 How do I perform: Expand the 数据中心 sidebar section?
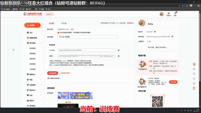coord(41,74)
